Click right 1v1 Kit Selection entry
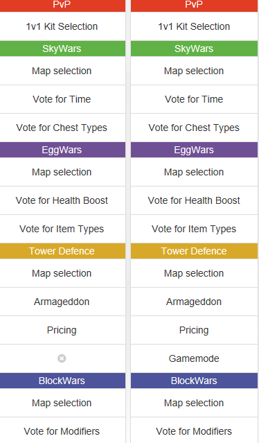Screen dimensions: 259x443 pyautogui.click(x=194, y=26)
